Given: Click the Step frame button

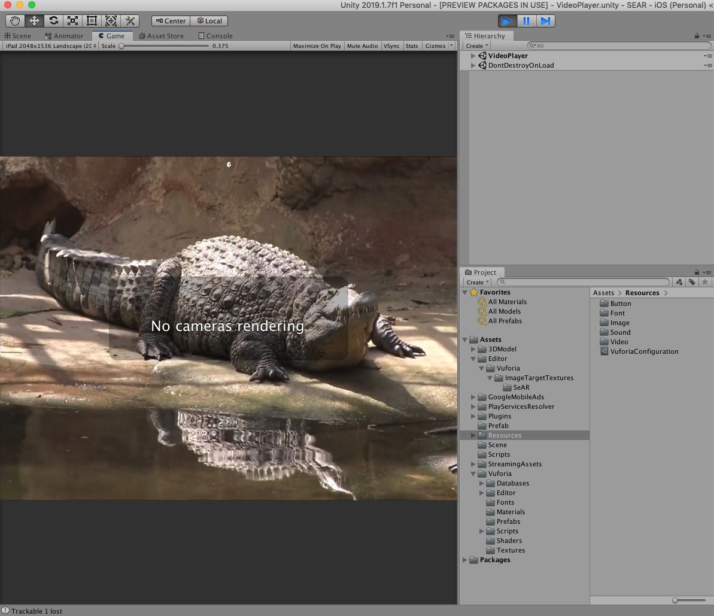Looking at the screenshot, I should [545, 21].
